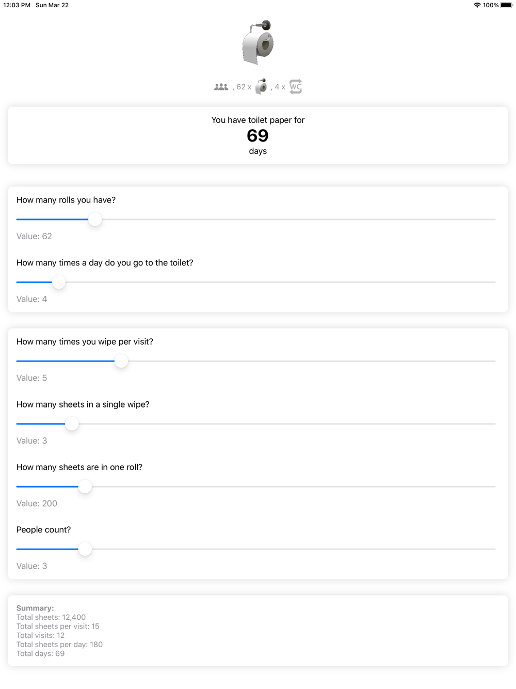Tap the WC recycle arrows icon
Image resolution: width=516 pixels, height=689 pixels.
tap(296, 86)
